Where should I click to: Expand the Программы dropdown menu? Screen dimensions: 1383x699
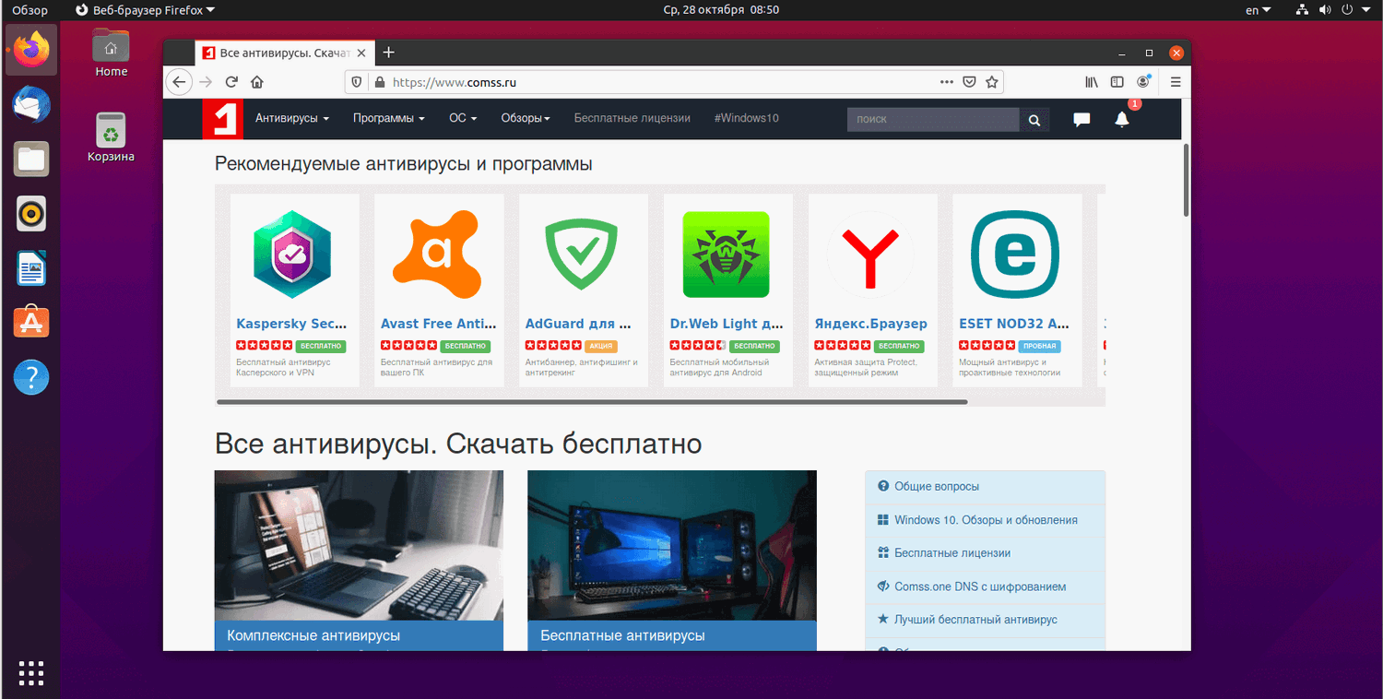click(389, 118)
